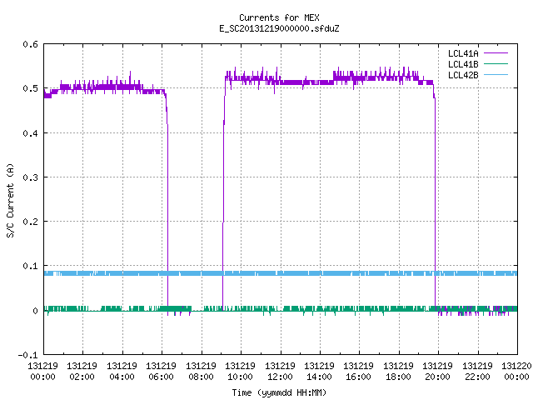Image resolution: width=533 pixels, height=400 pixels.
Task: Click the y-axis value 0.3
Action: tap(30, 177)
